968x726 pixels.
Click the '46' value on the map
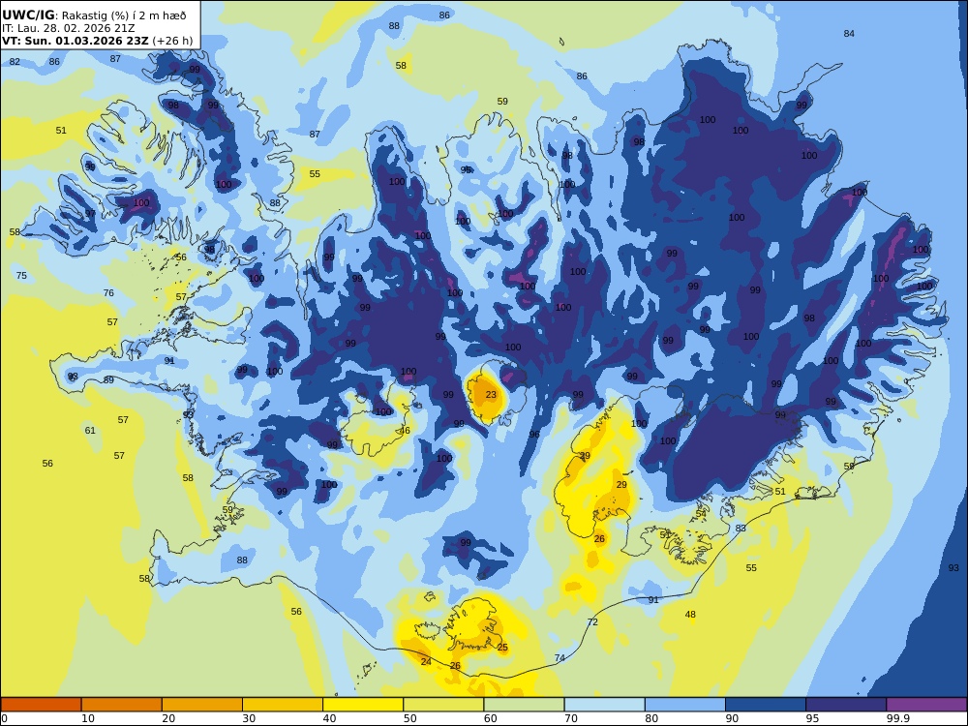click(x=405, y=431)
